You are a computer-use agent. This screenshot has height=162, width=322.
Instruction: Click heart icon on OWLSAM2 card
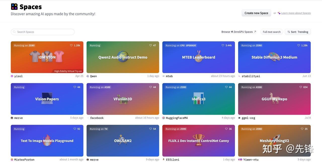coord(150,129)
